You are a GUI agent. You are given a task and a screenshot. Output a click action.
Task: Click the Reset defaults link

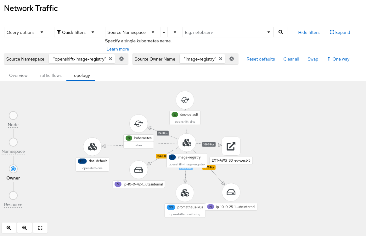261,59
